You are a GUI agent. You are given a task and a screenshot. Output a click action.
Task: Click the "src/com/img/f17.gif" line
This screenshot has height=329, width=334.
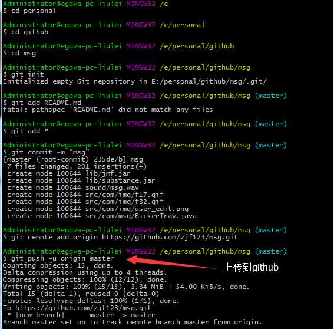click(85, 195)
